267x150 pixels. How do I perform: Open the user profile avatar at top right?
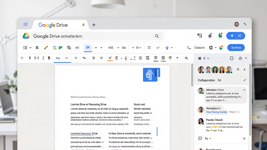pyautogui.click(x=236, y=24)
